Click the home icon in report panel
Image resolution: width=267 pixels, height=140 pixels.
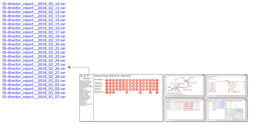(x=81, y=76)
